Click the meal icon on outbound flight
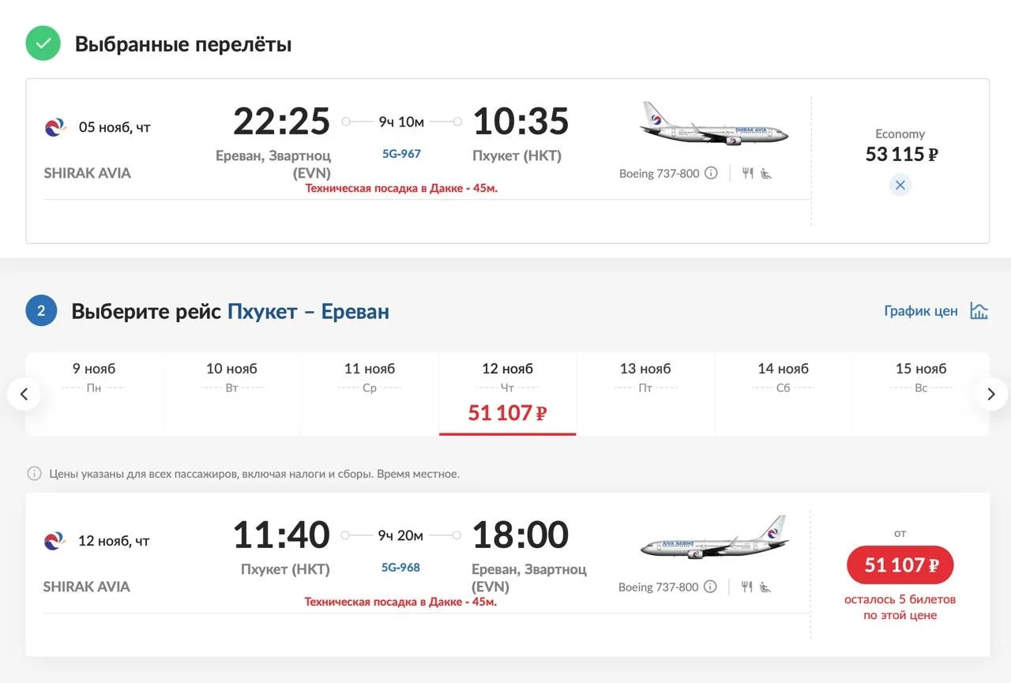This screenshot has height=683, width=1011. (747, 174)
